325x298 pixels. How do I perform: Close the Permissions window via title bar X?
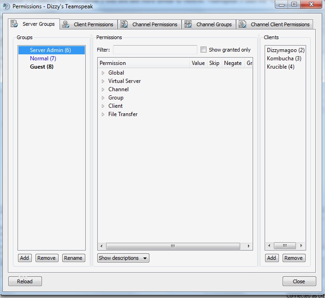coord(311,5)
